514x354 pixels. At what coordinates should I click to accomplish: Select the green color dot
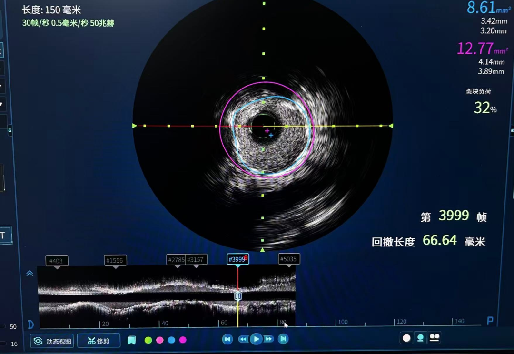(x=148, y=340)
